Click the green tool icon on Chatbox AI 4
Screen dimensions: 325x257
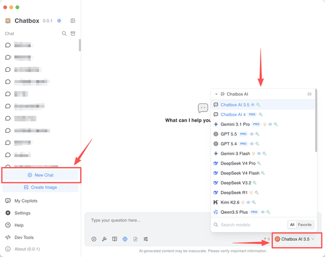pyautogui.click(x=261, y=115)
